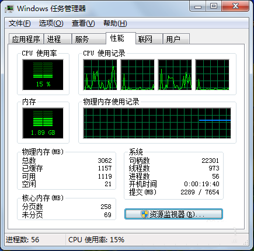Switch to the 应用程序 tab
This screenshot has width=254, height=251.
point(26,39)
